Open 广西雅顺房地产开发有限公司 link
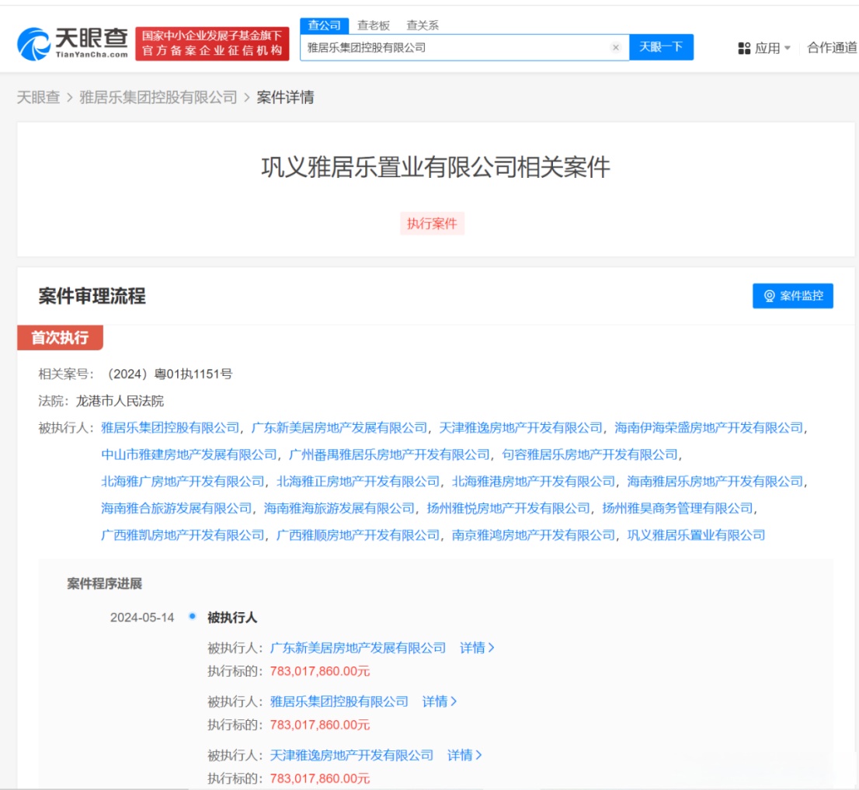Image resolution: width=859 pixels, height=790 pixels. click(358, 535)
